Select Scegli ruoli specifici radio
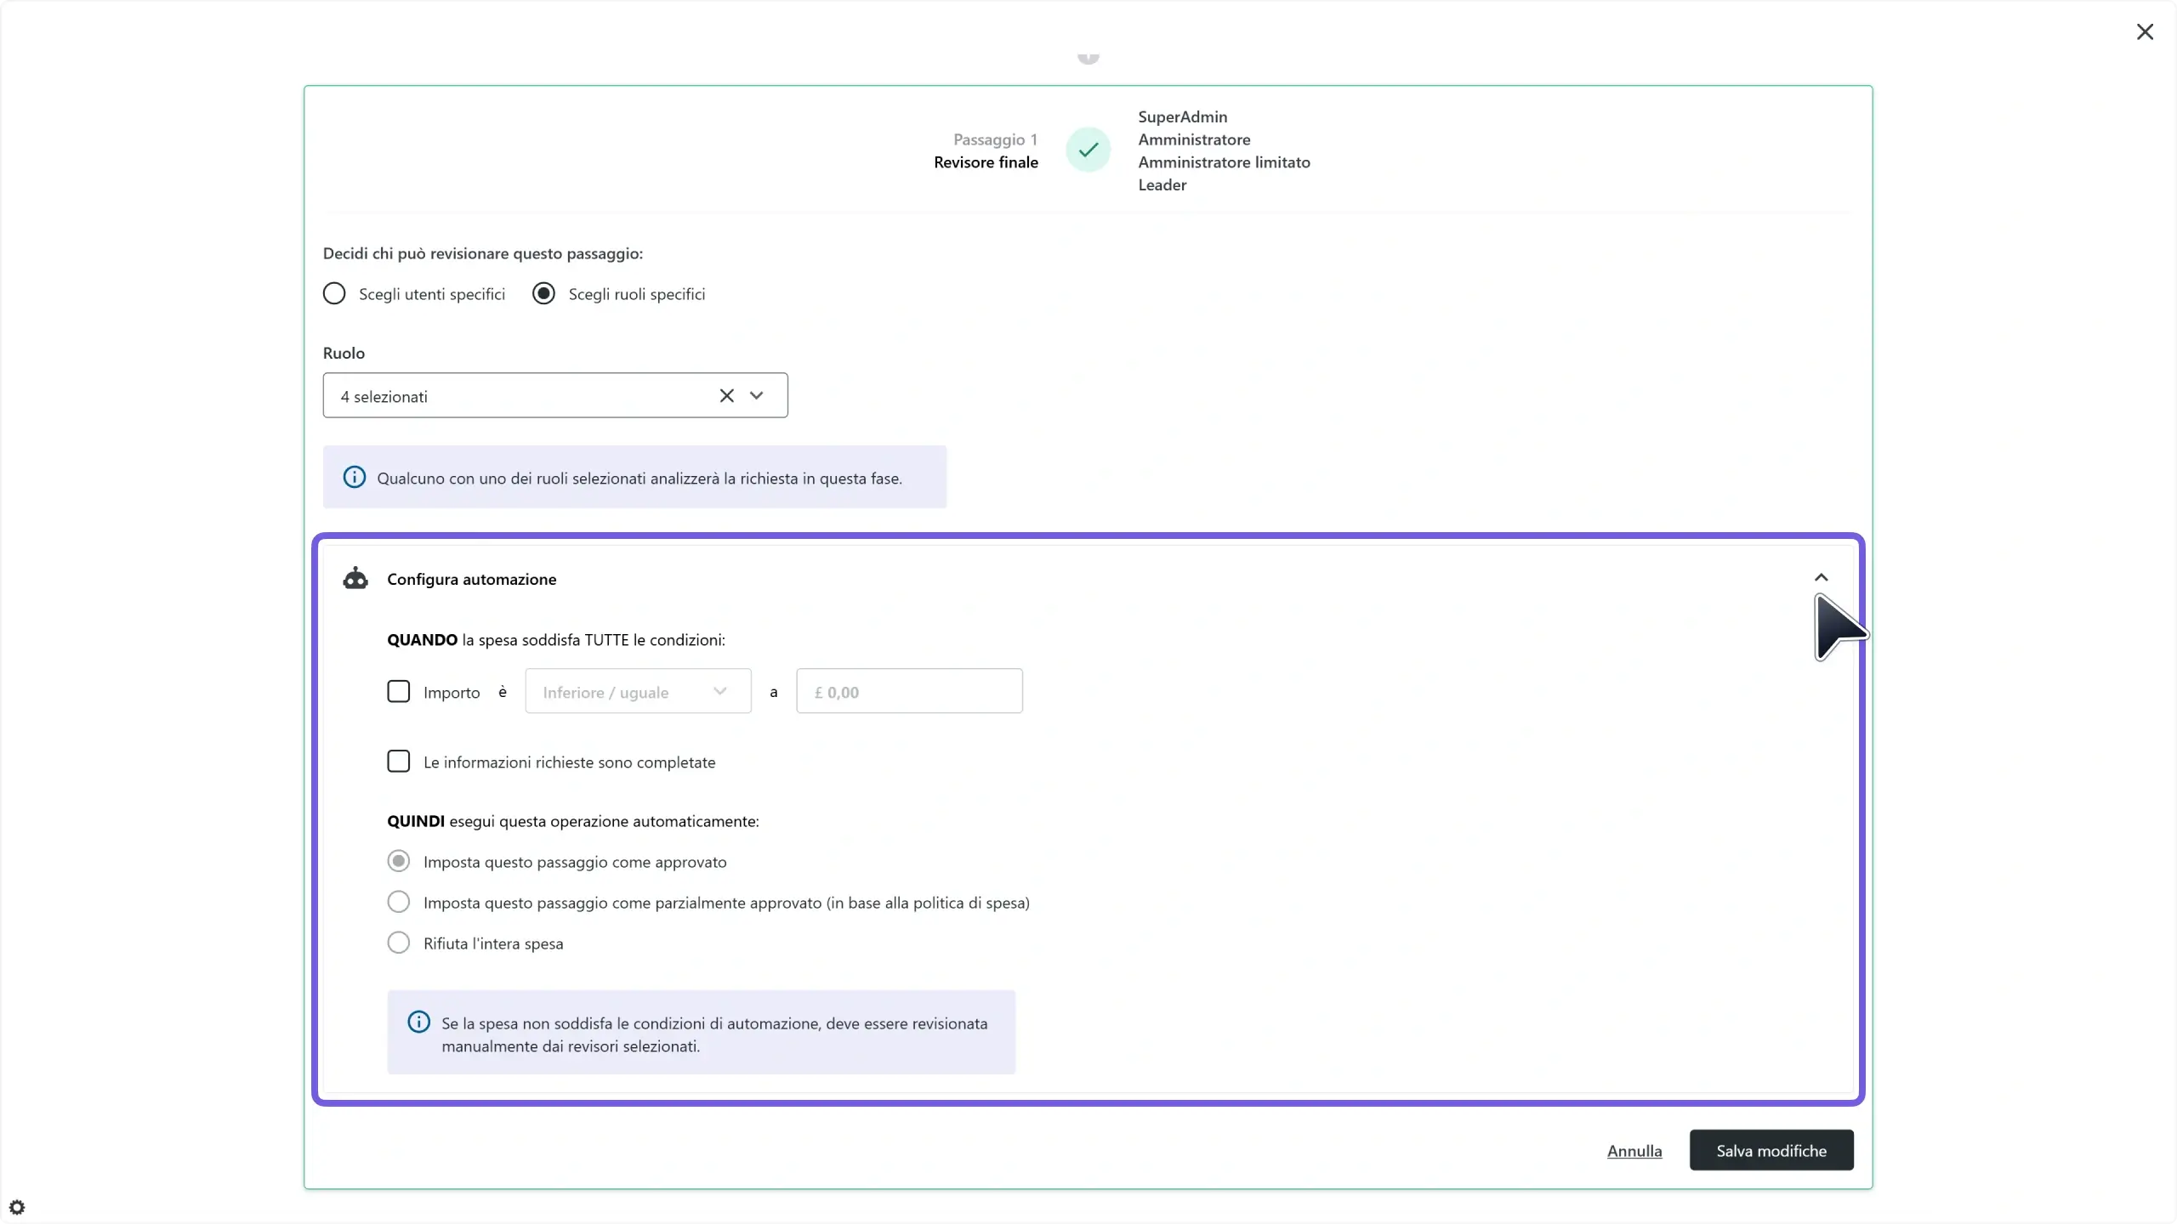Viewport: 2177px width, 1224px height. [543, 294]
